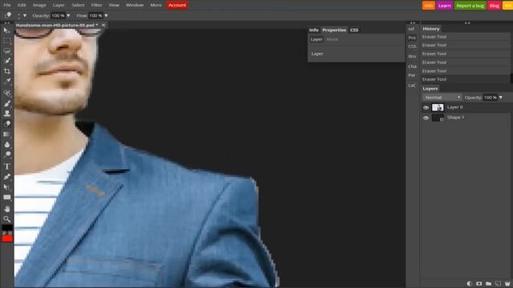This screenshot has width=513, height=288.
Task: Click the Blog button
Action: 495,6
